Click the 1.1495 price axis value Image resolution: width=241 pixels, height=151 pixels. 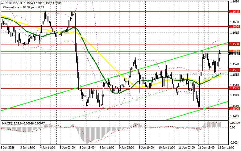[235, 116]
